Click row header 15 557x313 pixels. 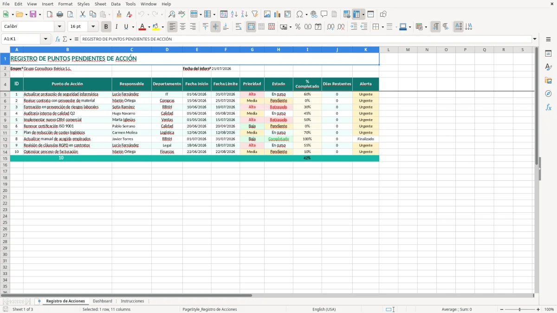[5, 158]
